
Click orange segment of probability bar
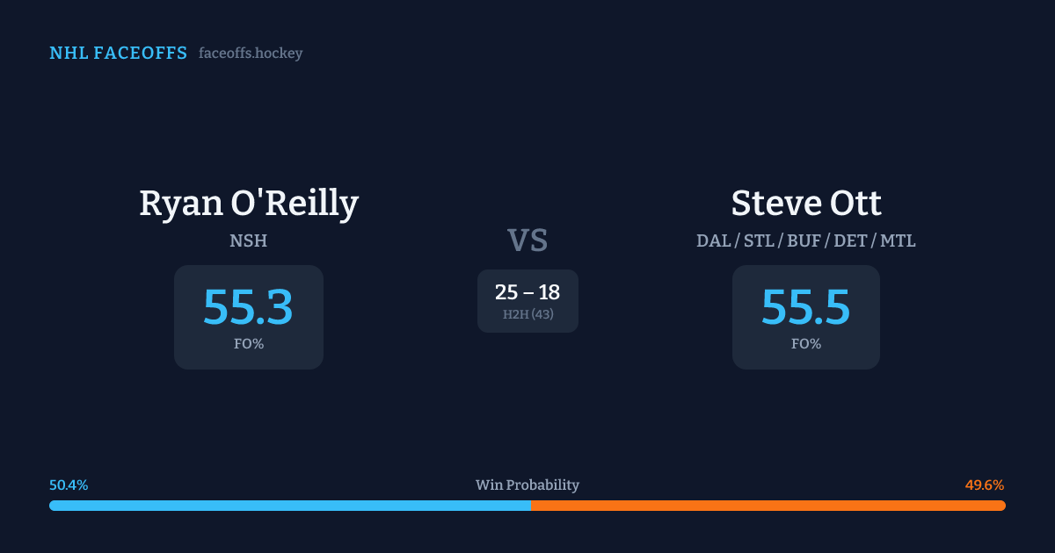[768, 506]
